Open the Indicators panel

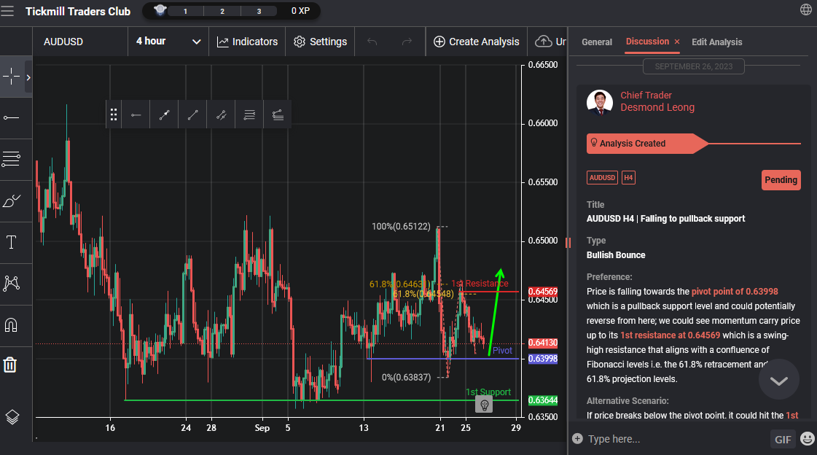click(248, 42)
